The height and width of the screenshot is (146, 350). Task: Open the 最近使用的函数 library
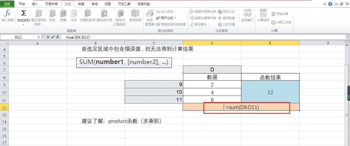[x=39, y=17]
